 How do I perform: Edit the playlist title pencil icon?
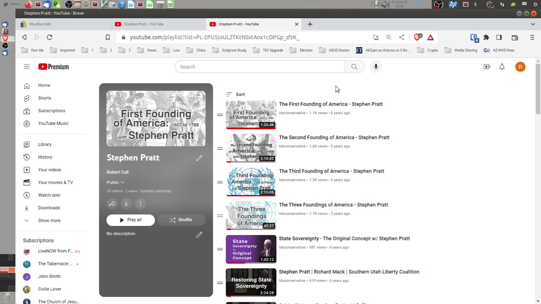pos(199,158)
